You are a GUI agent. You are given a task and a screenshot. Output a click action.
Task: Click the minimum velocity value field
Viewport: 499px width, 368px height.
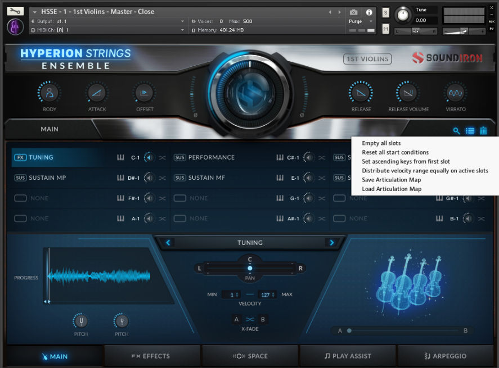point(231,294)
